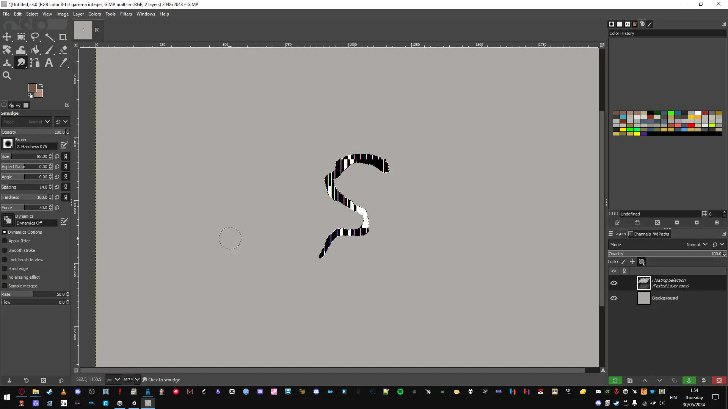
Task: Raise the layer one step
Action: 645,380
